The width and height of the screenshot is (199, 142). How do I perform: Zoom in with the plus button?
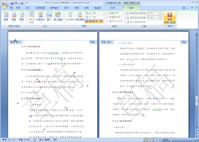[x=193, y=140]
